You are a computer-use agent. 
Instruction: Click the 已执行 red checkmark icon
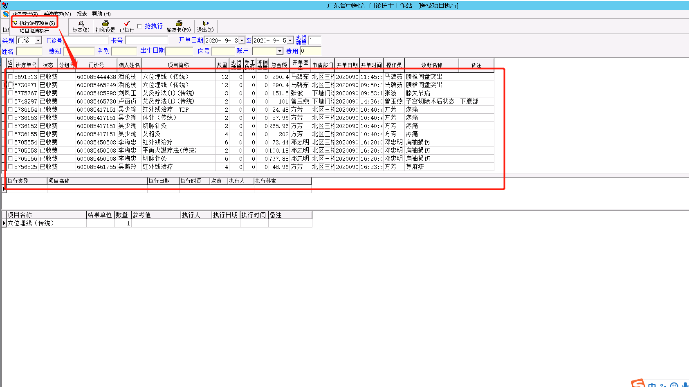(127, 23)
